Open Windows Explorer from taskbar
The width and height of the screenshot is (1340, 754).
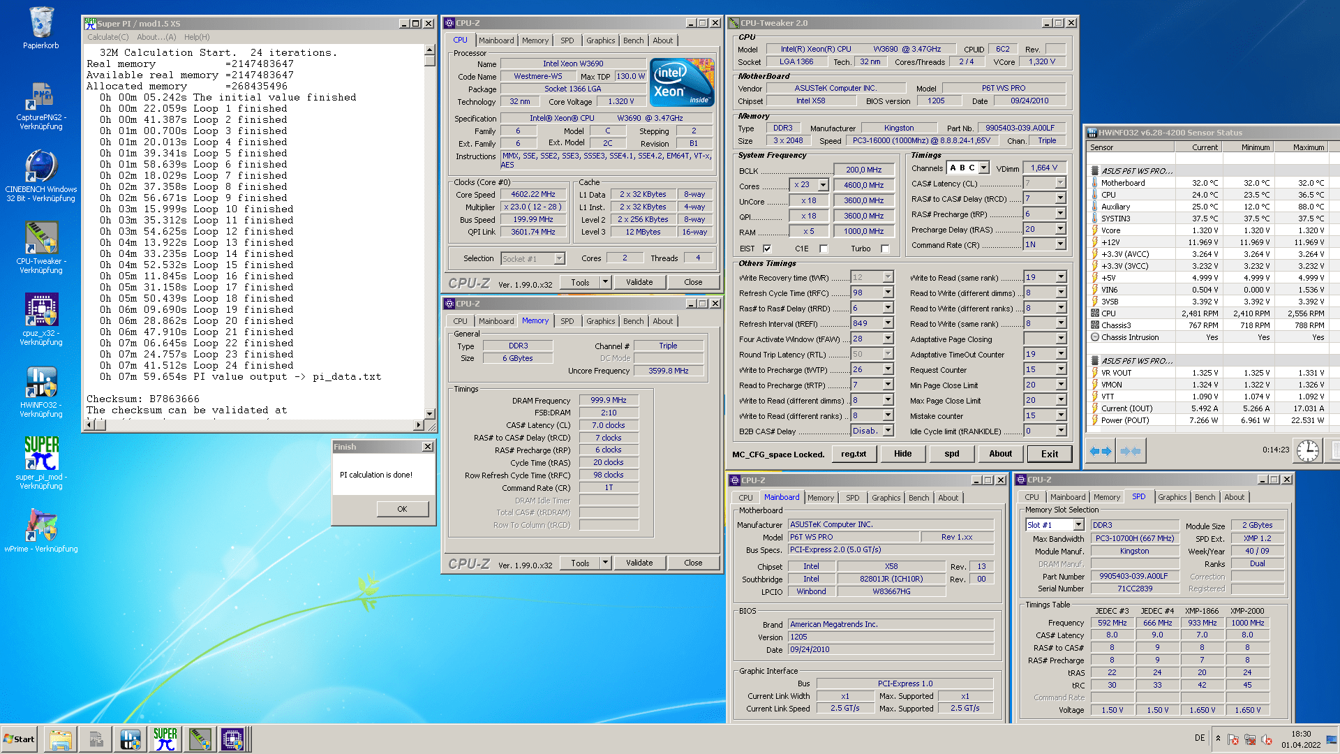[61, 739]
